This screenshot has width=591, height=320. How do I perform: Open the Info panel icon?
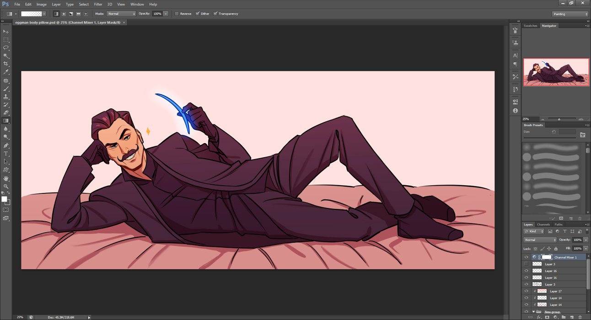(516, 111)
